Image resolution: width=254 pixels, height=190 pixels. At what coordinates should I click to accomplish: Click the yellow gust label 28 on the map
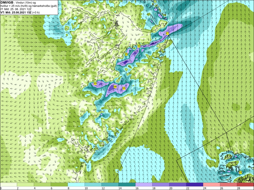(x=115, y=87)
